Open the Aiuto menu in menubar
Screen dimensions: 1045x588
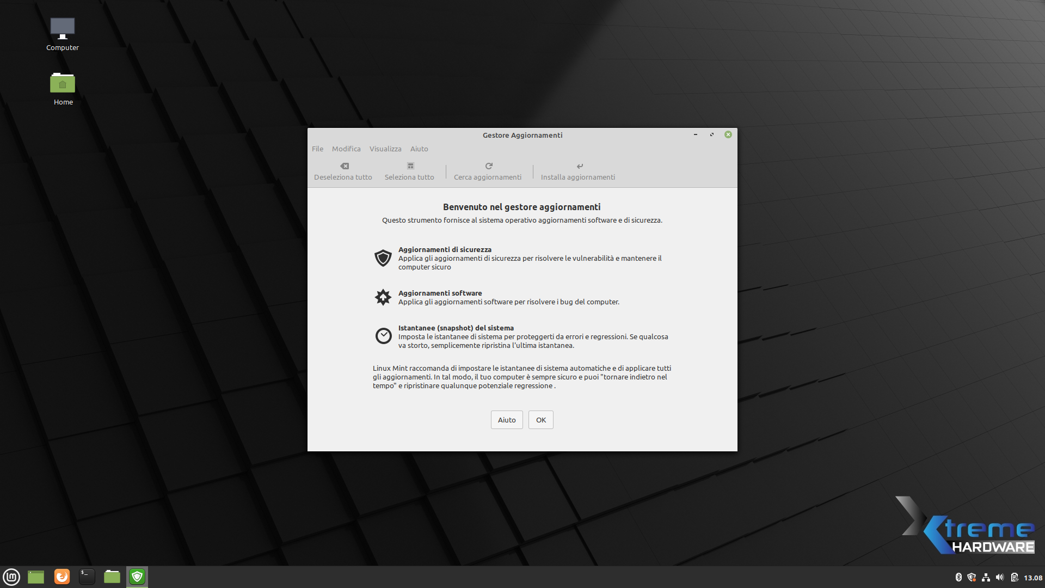(419, 149)
